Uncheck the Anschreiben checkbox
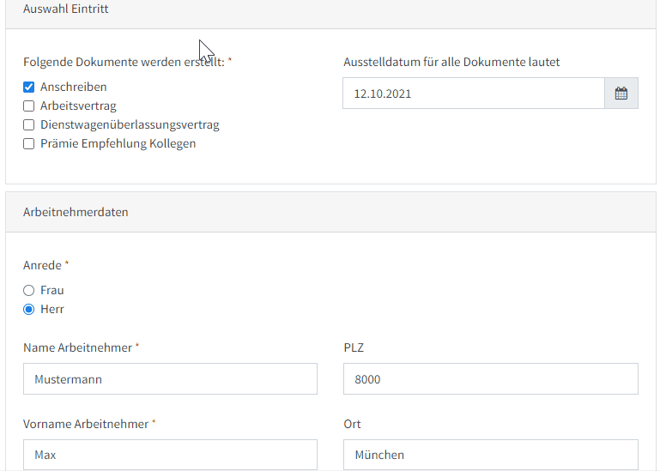The image size is (660, 471). (x=29, y=87)
